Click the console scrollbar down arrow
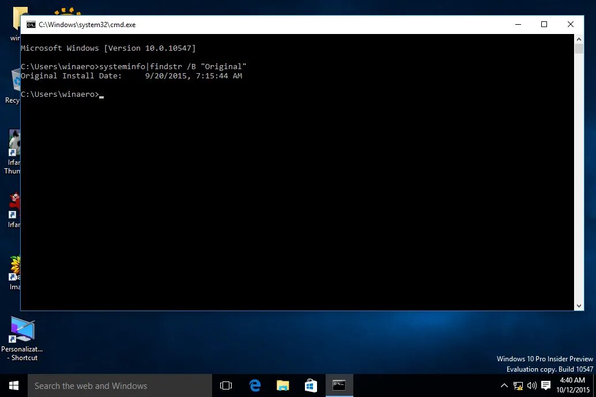The width and height of the screenshot is (596, 397). click(x=579, y=306)
